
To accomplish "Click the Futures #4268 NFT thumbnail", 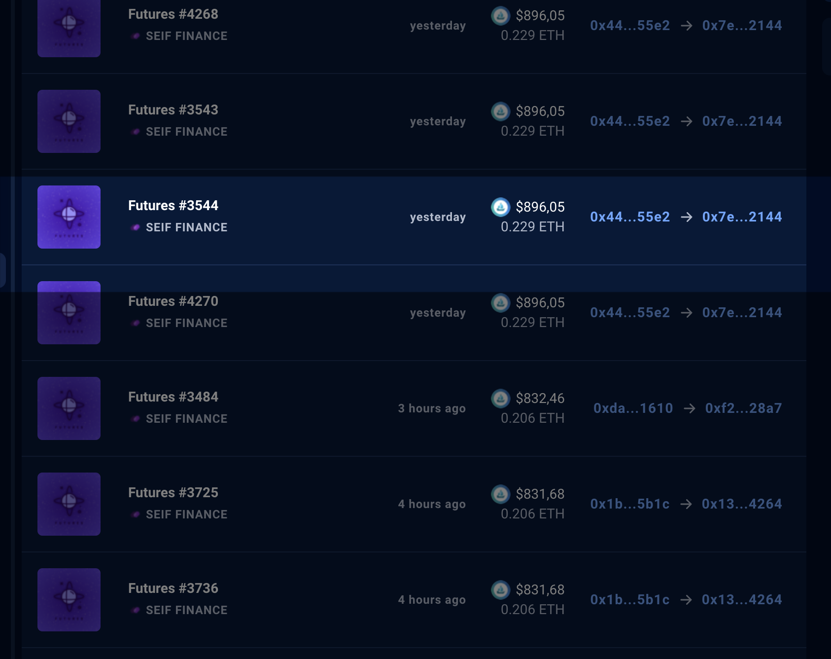I will point(69,26).
